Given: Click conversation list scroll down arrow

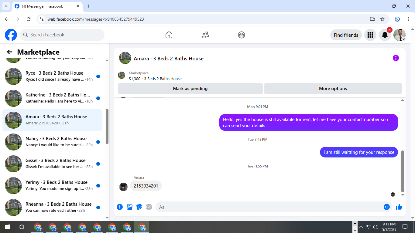Looking at the screenshot, I should [107, 218].
